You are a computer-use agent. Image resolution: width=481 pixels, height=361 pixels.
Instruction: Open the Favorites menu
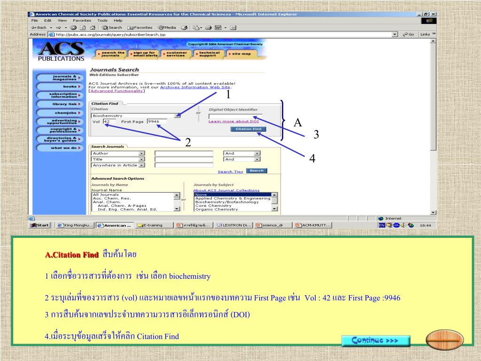[x=82, y=21]
